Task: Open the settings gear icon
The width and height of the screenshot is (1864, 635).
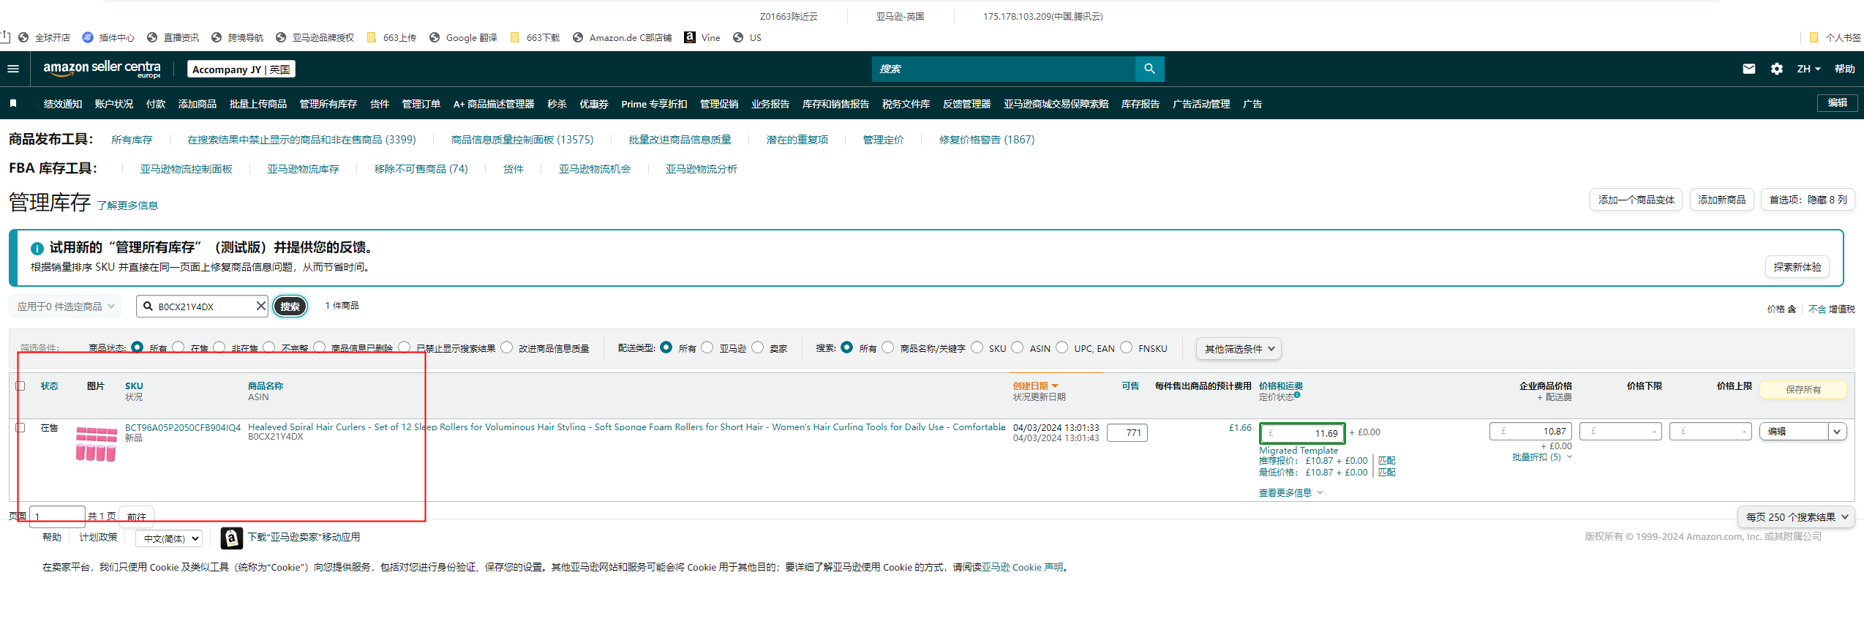Action: tap(1777, 69)
